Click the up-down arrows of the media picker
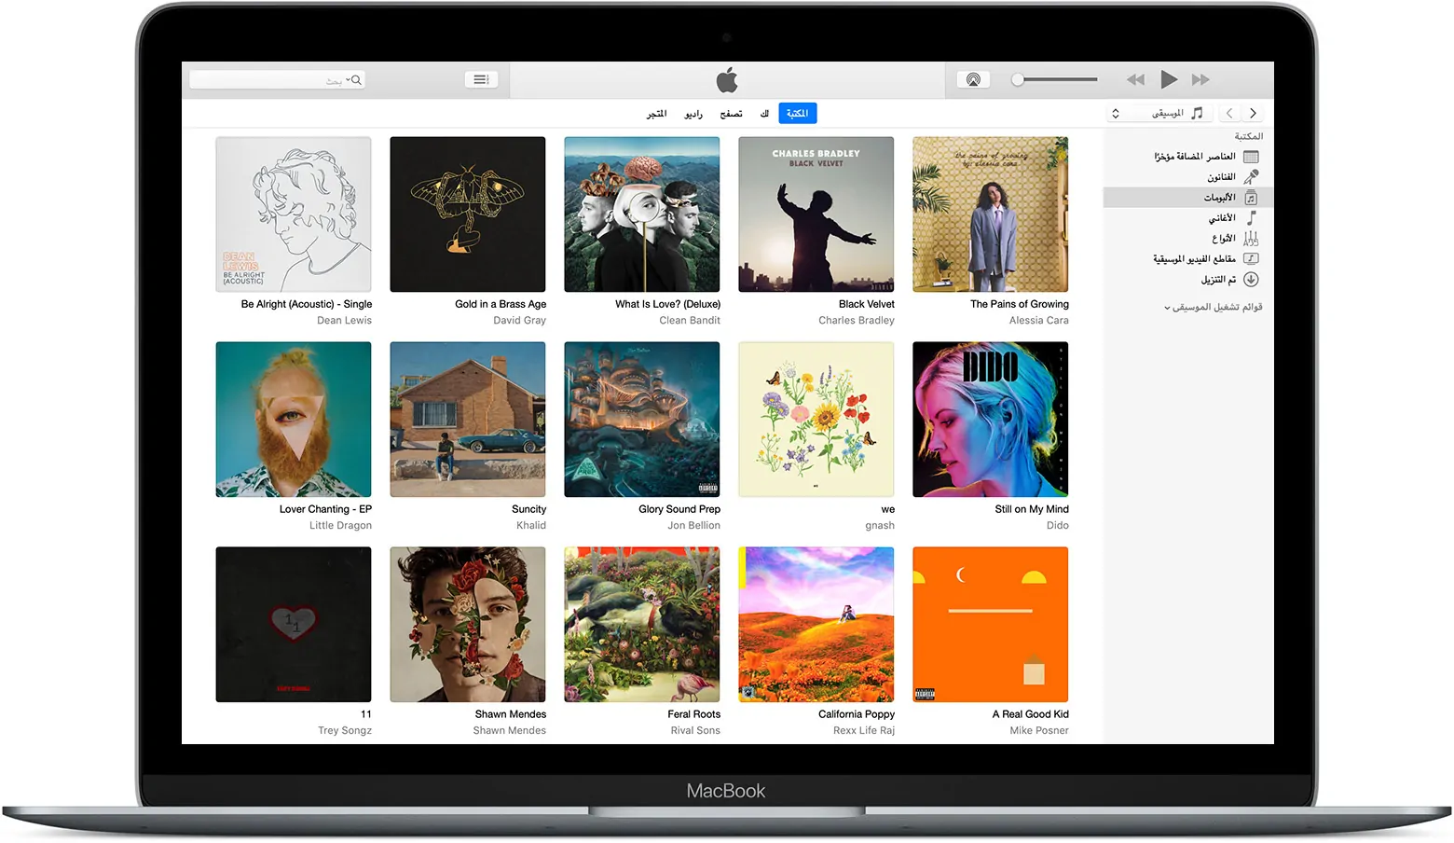1454x843 pixels. click(x=1115, y=113)
